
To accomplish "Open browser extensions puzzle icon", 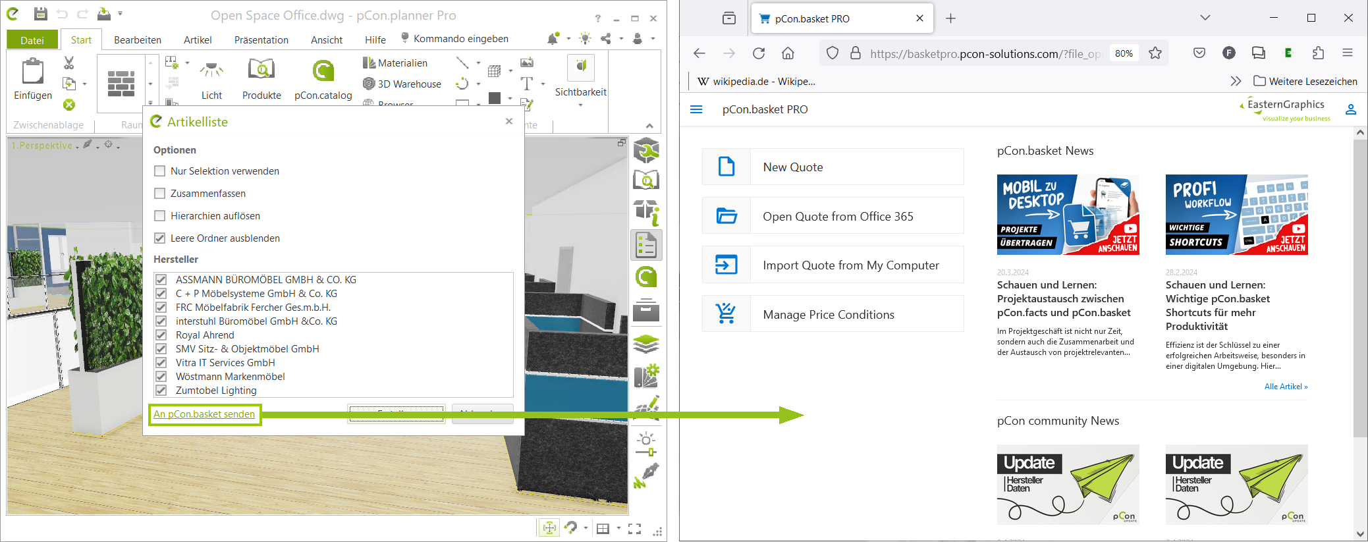I will (x=1318, y=53).
